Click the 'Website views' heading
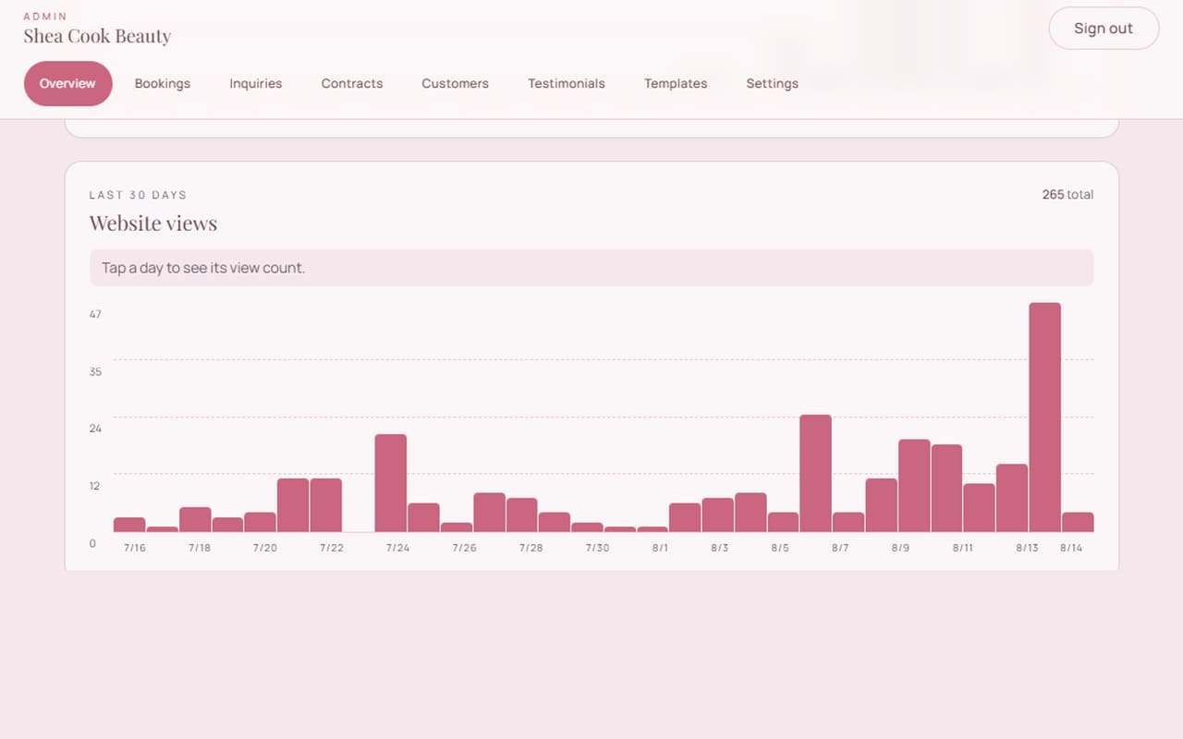1183x739 pixels. click(x=153, y=224)
